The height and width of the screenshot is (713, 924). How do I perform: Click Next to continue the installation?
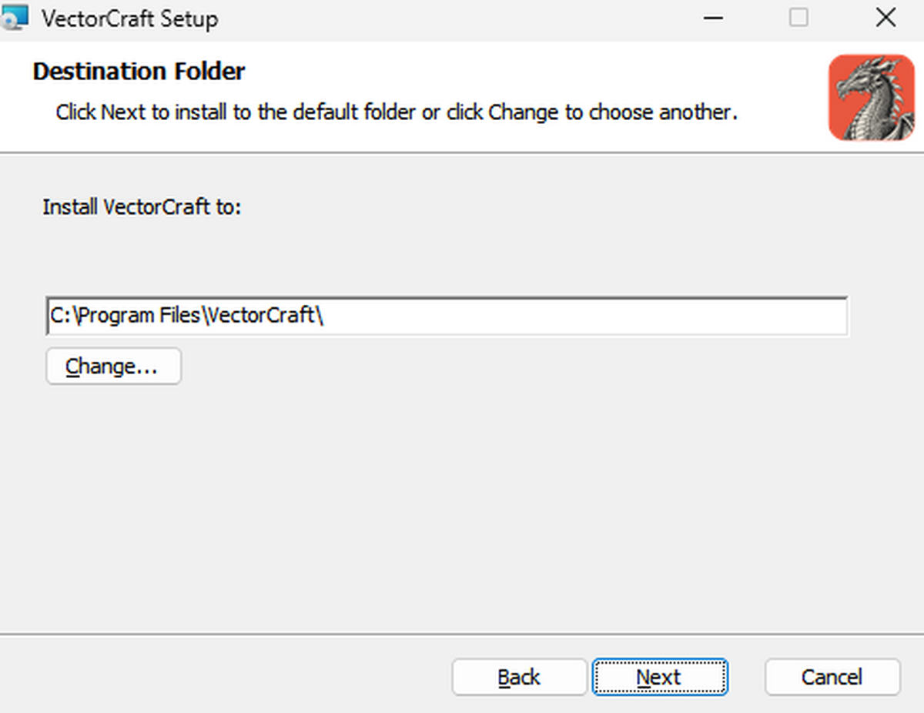[x=659, y=677]
